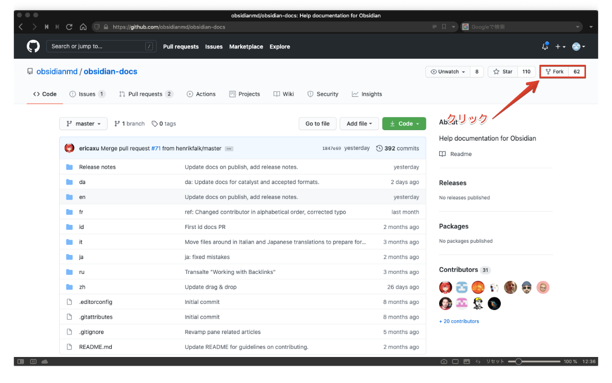Image resolution: width=612 pixels, height=383 pixels.
Task: Open the user profile menu
Action: [x=578, y=46]
